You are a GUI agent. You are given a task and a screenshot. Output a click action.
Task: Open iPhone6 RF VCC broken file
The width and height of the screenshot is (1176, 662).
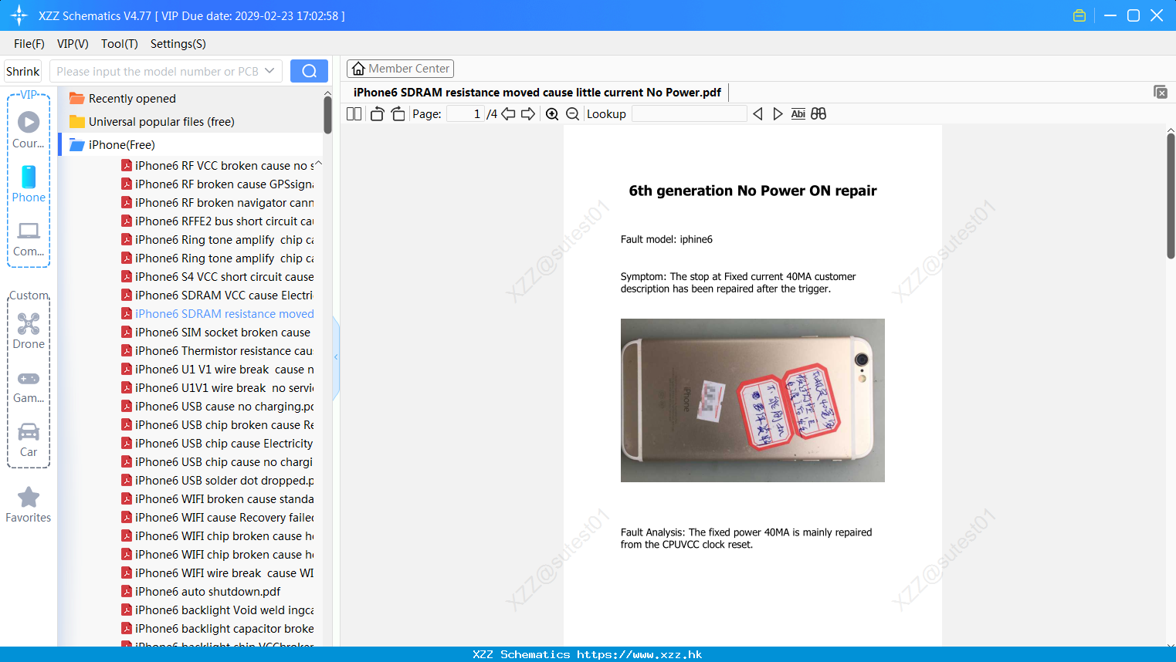pyautogui.click(x=218, y=166)
